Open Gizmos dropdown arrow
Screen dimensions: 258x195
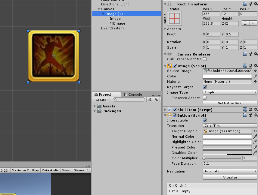click(87, 170)
